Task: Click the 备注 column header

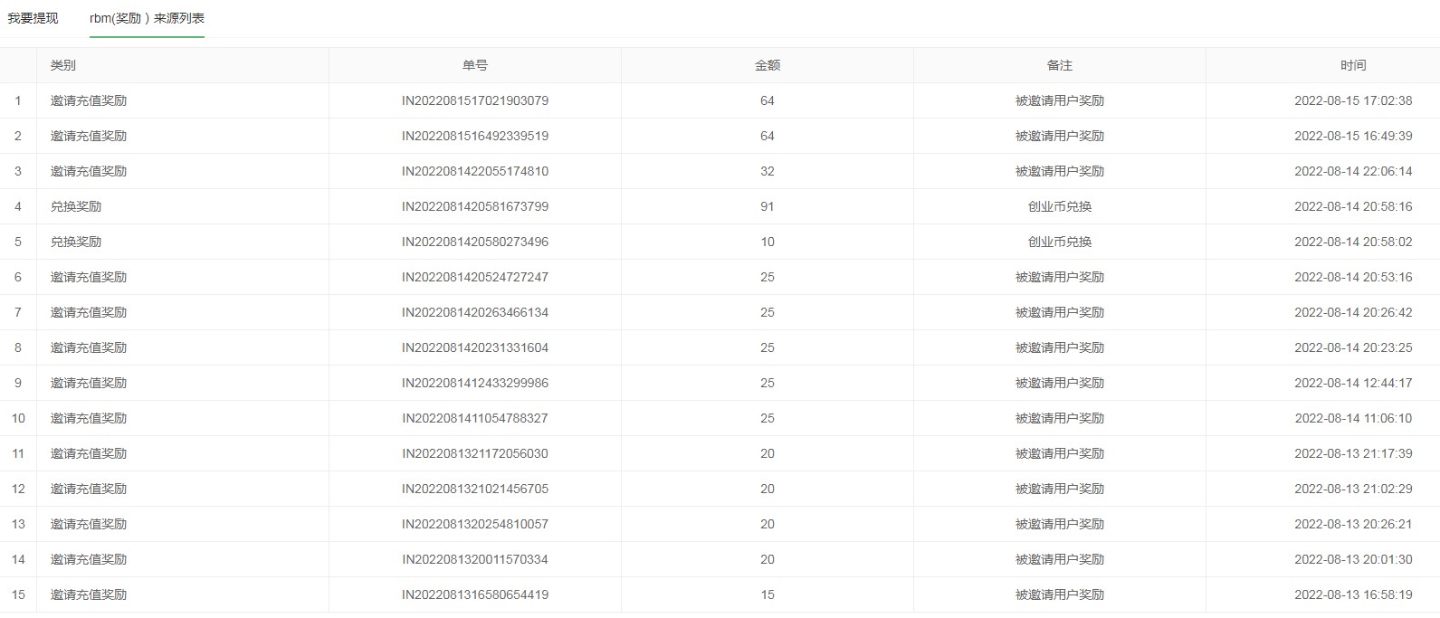Action: (x=1060, y=65)
